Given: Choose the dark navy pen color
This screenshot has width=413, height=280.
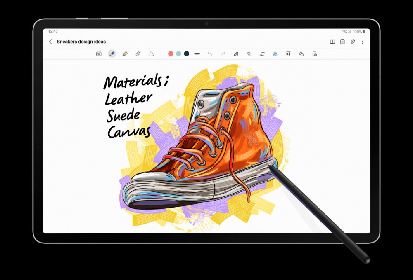Looking at the screenshot, I should point(187,54).
